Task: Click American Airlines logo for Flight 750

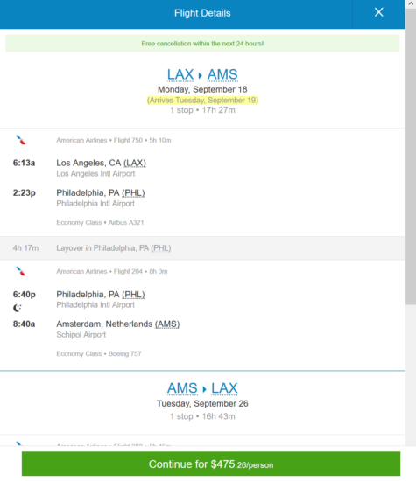Action: (x=21, y=140)
